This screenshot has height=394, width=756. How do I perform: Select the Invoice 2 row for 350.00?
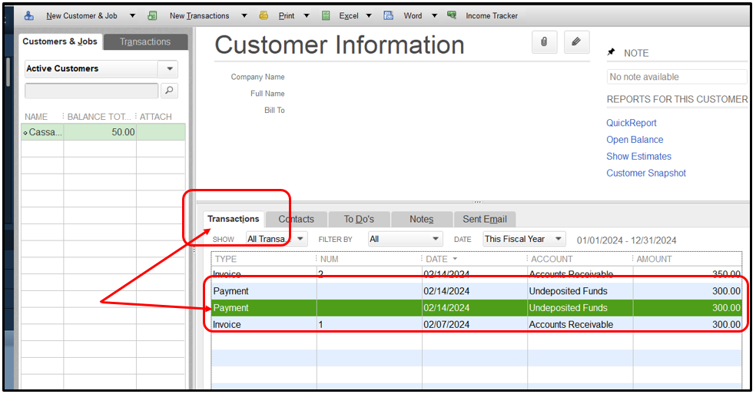click(x=476, y=274)
